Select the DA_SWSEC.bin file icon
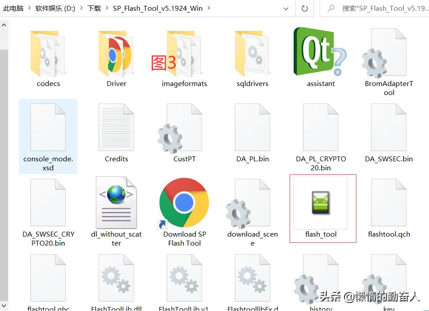 click(x=389, y=127)
